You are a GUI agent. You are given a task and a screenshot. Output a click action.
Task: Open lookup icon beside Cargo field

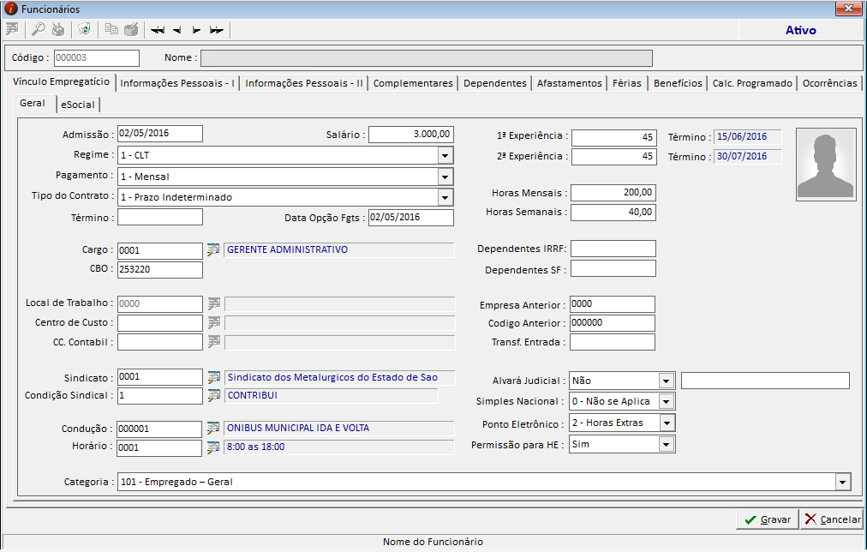tap(213, 250)
